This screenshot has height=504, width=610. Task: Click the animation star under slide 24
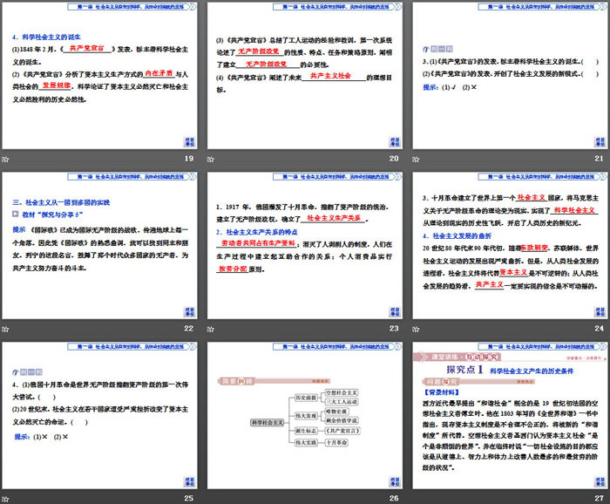coord(415,327)
